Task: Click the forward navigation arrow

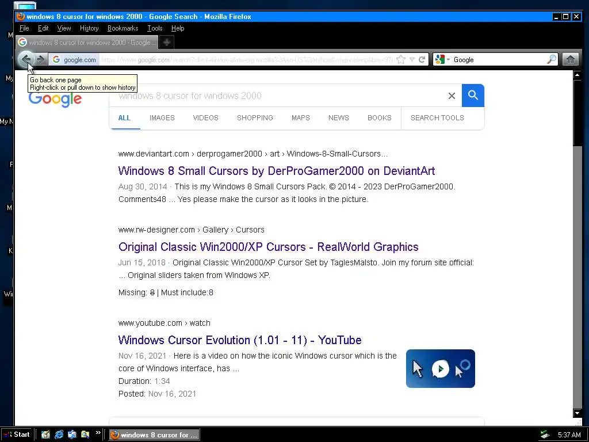Action: pos(41,59)
